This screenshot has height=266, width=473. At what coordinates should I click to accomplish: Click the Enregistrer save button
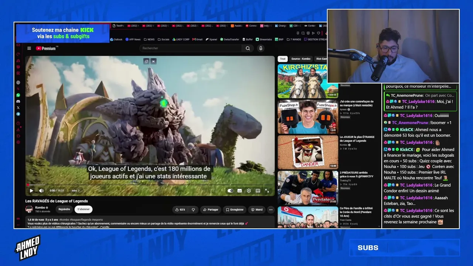(235, 209)
